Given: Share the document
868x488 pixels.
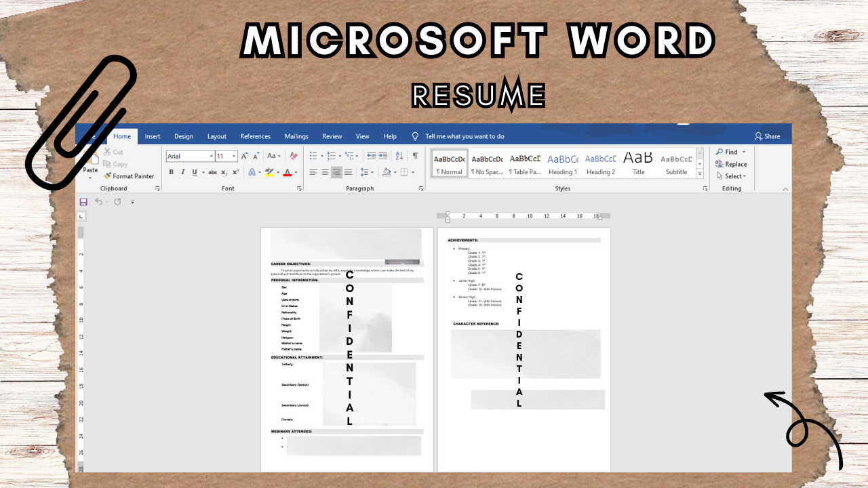Looking at the screenshot, I should click(768, 136).
